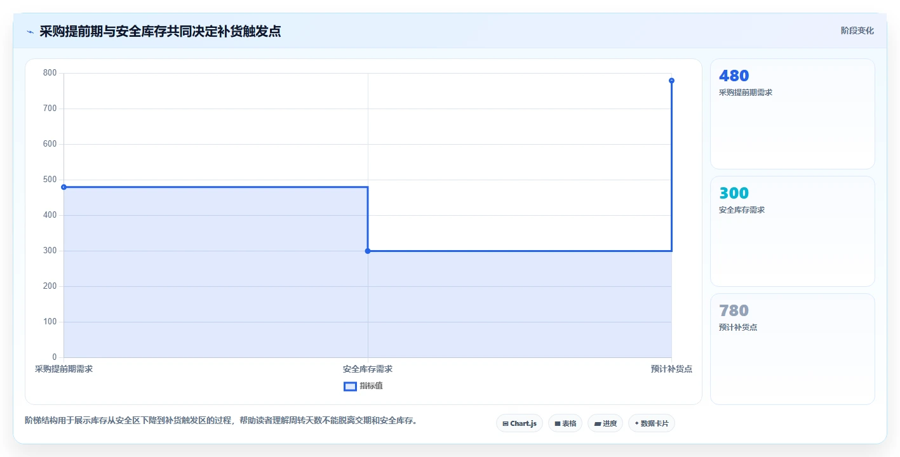Open the 300 安全库存需求 card
Image resolution: width=900 pixels, height=457 pixels.
pos(792,232)
